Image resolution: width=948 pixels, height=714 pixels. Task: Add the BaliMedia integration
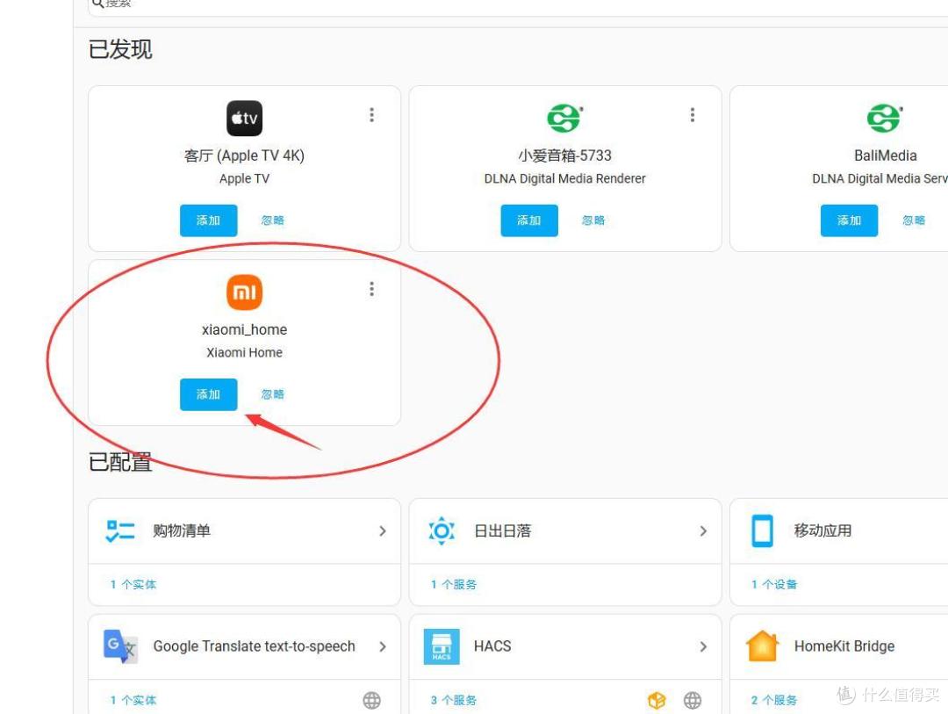pyautogui.click(x=849, y=220)
